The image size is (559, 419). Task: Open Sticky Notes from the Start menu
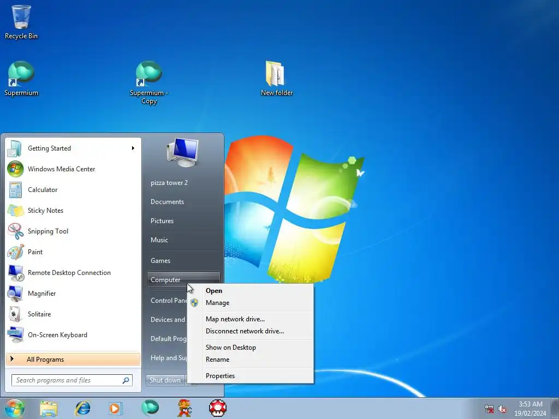coord(73,210)
